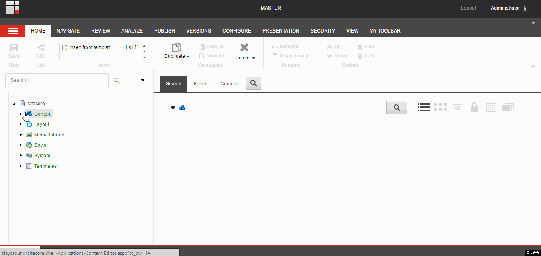
Task: Collapse the sitecore root node
Action: (x=14, y=104)
